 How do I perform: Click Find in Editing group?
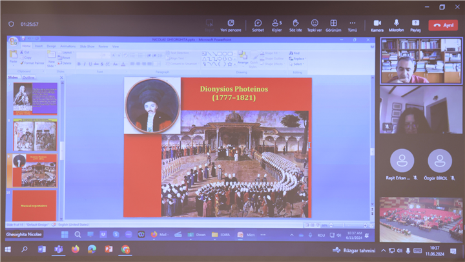[x=294, y=54]
